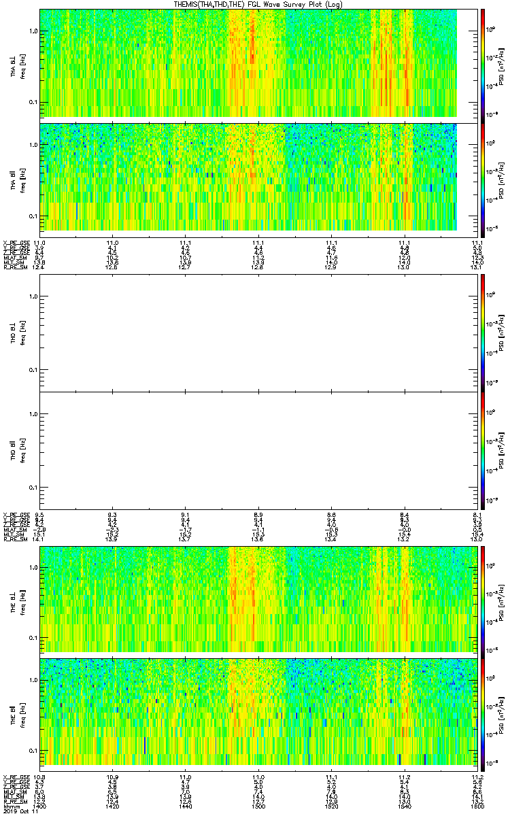
Task: Click the 1.0 frequency tick of THE B-parallel
Action: 33,680
